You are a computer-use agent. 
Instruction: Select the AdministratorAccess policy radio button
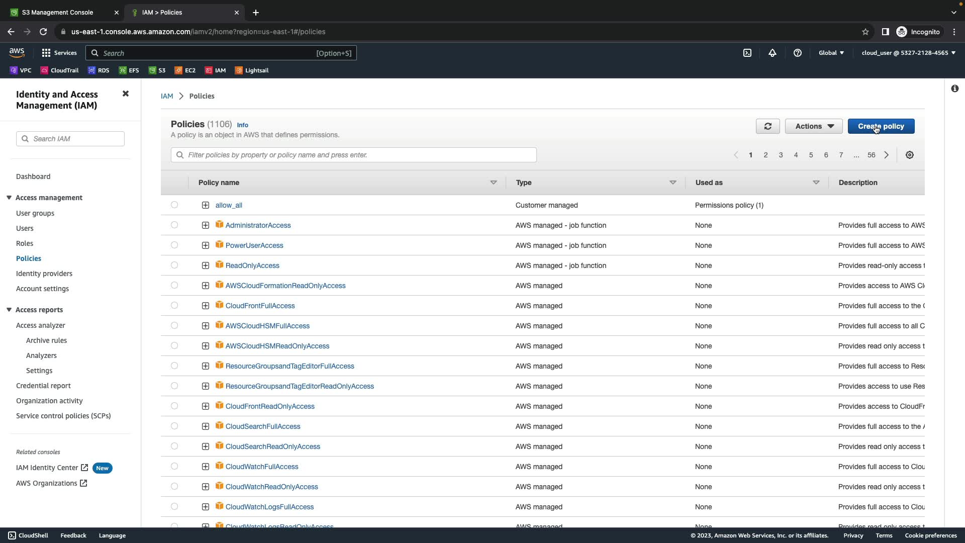174,225
